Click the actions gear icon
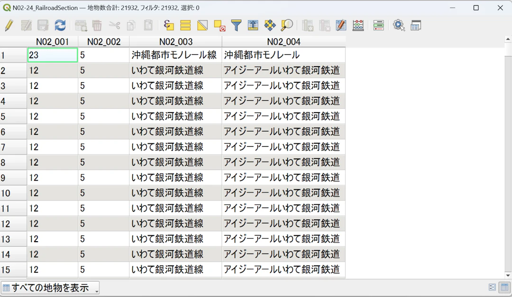 [399, 25]
